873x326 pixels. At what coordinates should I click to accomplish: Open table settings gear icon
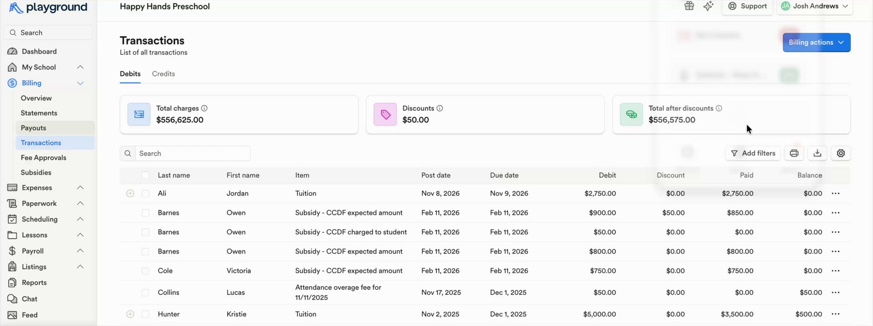(x=841, y=153)
